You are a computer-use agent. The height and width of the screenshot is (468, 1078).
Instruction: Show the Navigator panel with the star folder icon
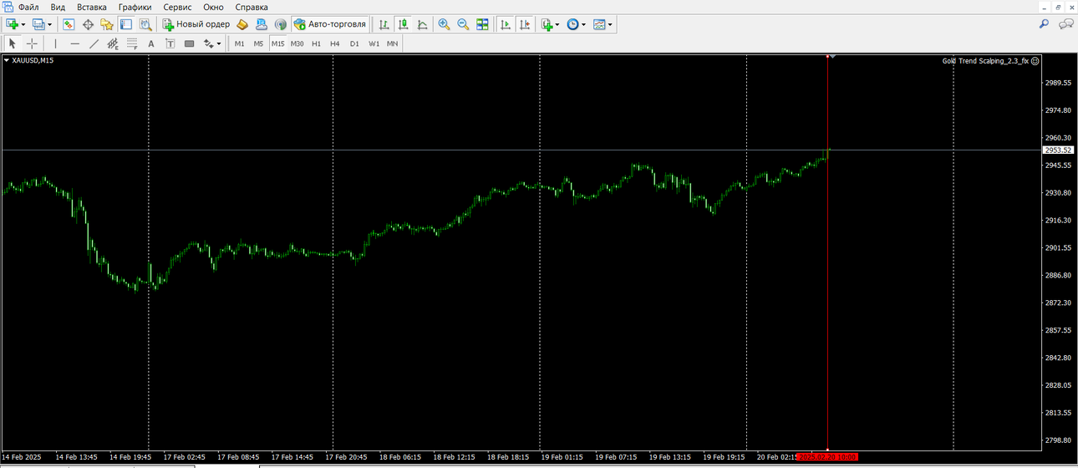[x=107, y=24]
